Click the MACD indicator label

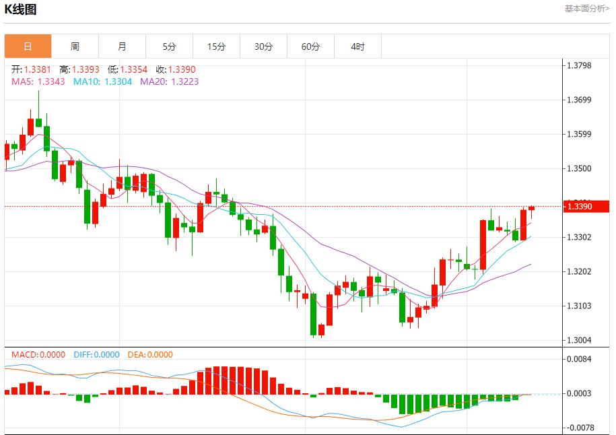pos(38,355)
